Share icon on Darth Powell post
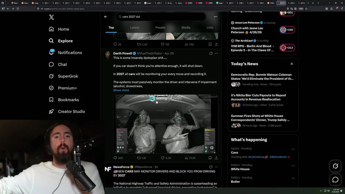The height and width of the screenshot is (194, 345). 216,158
